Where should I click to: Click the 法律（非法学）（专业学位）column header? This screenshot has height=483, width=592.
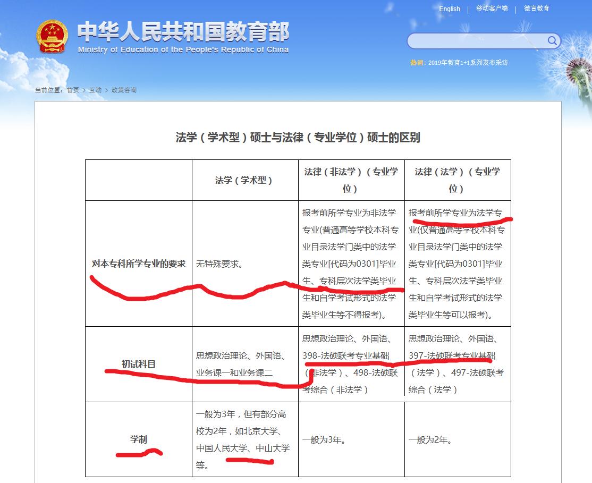(351, 179)
